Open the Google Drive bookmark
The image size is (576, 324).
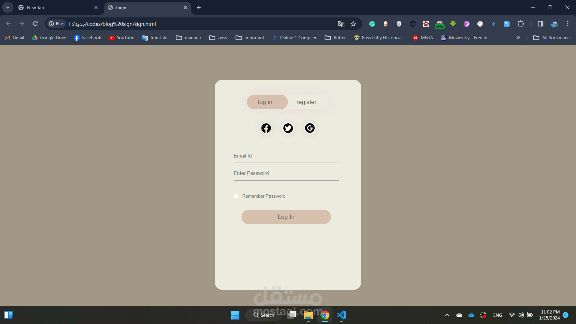pos(49,38)
